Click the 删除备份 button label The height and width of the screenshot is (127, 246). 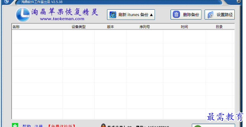(x=191, y=14)
